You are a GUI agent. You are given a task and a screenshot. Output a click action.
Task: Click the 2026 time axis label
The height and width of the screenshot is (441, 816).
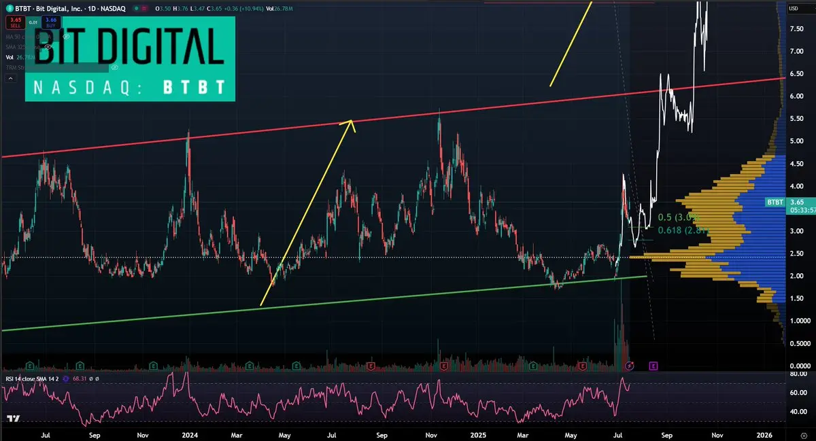[765, 435]
